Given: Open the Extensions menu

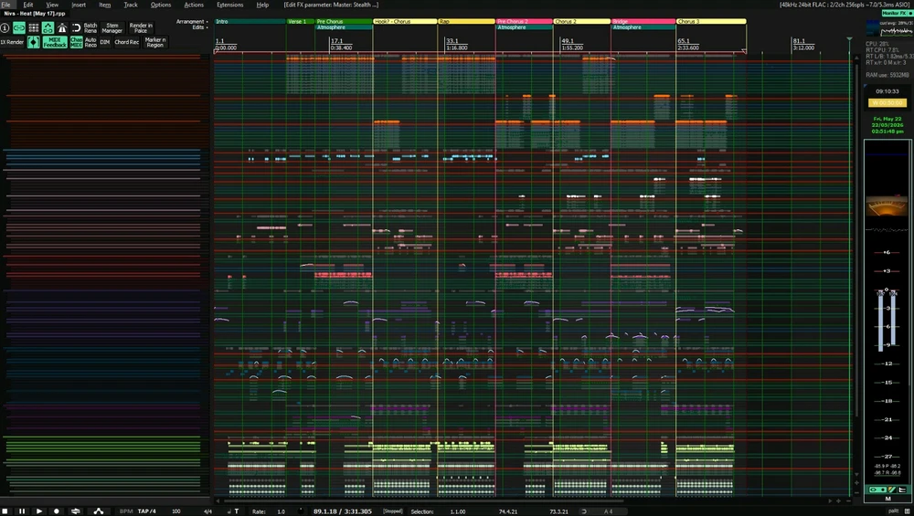Looking at the screenshot, I should (229, 5).
